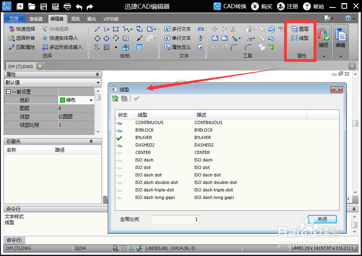362x256 pixels.
Task: Toggle the checkmark pencil icon in status bar
Action: tap(139, 249)
